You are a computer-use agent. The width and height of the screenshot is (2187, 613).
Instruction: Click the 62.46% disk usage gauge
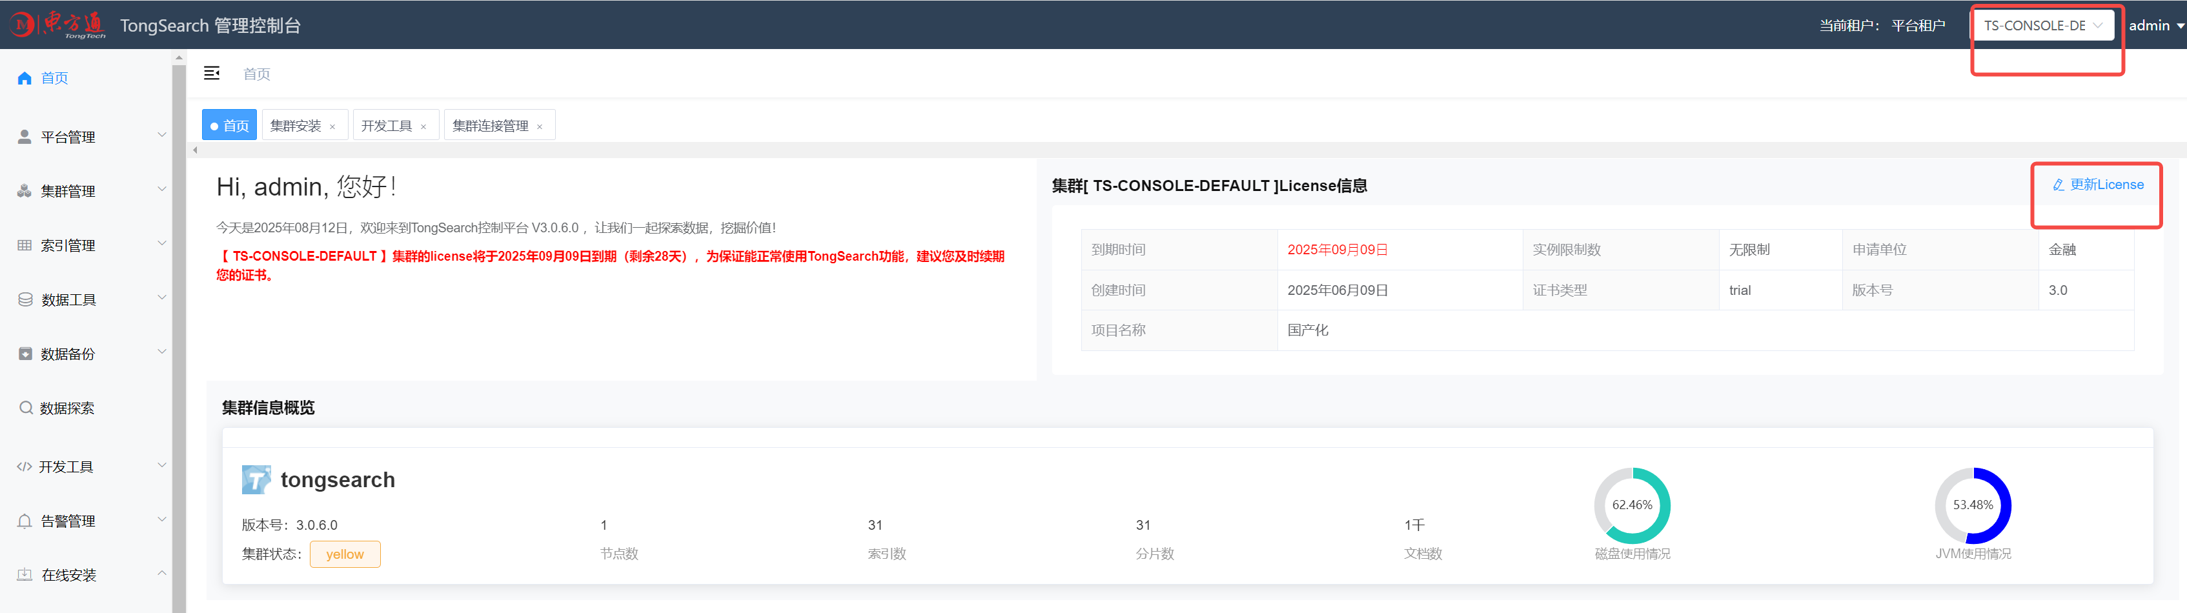[1632, 505]
